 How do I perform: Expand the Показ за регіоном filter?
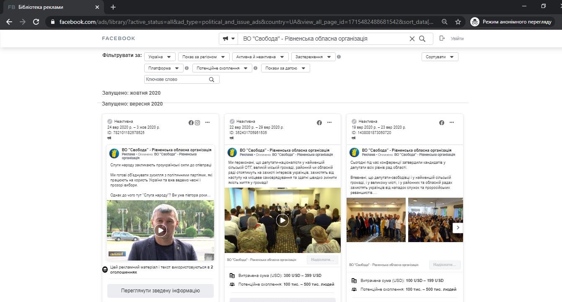pyautogui.click(x=204, y=57)
